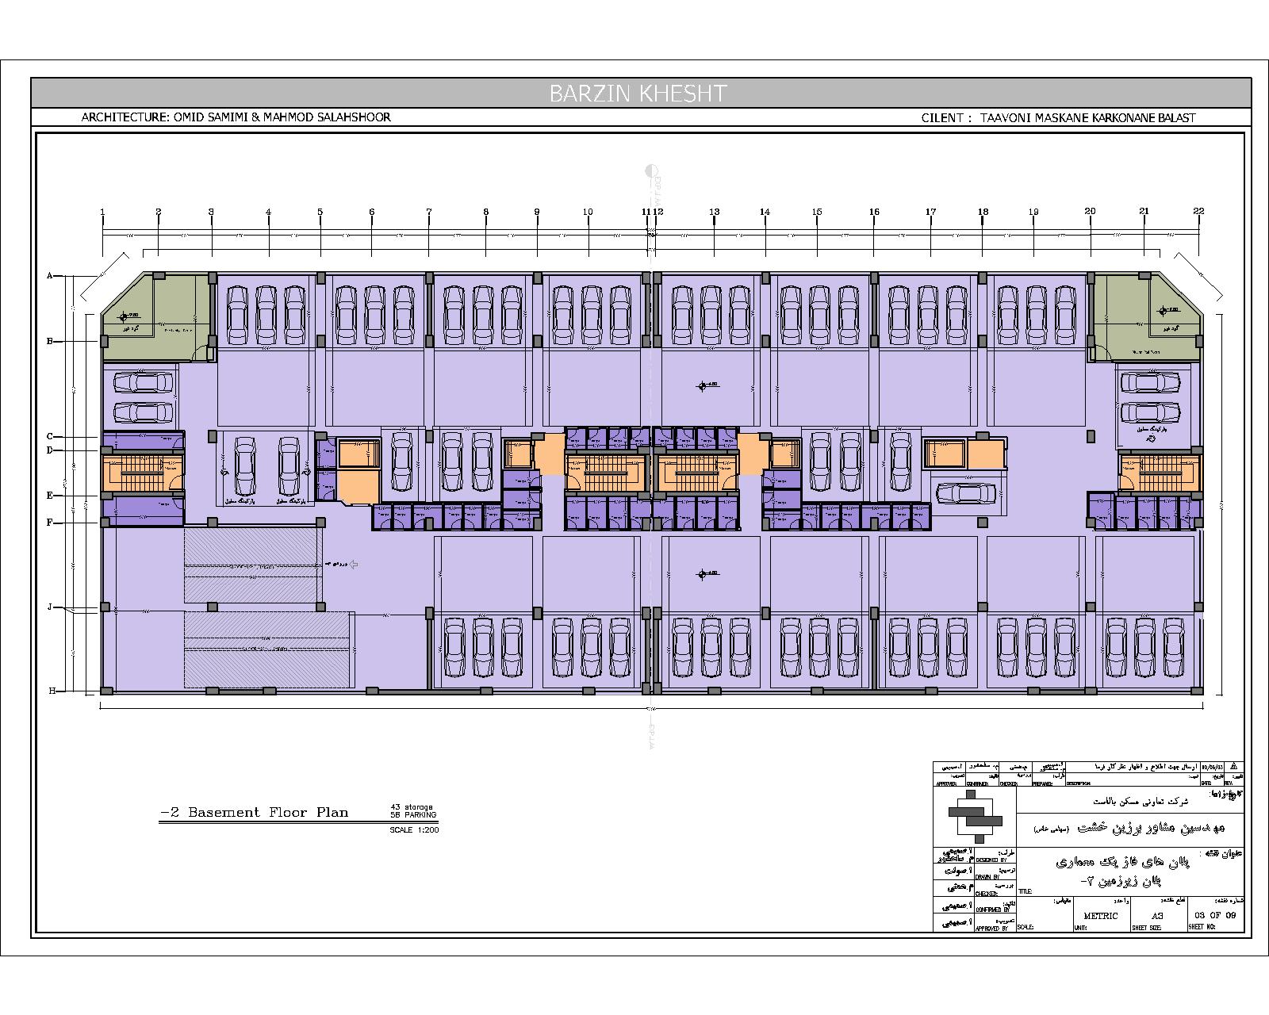
Task: Select the BARZIN KHESHT title banner
Action: point(638,94)
